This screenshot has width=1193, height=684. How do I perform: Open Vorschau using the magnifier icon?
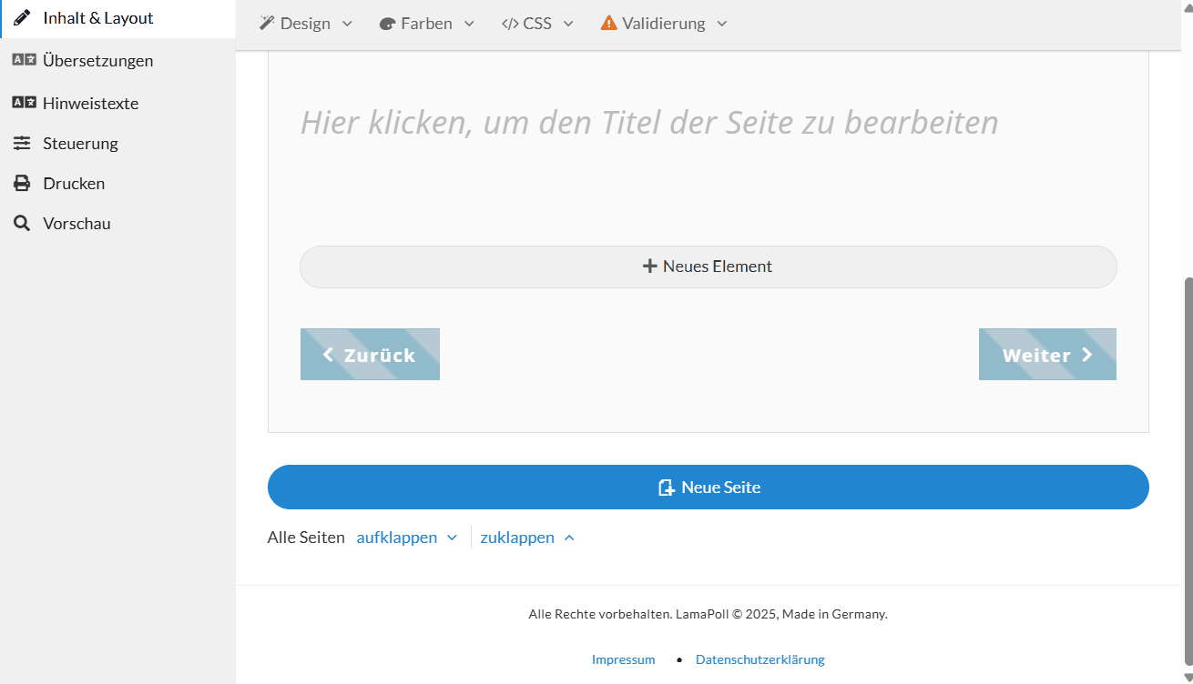pyautogui.click(x=21, y=223)
